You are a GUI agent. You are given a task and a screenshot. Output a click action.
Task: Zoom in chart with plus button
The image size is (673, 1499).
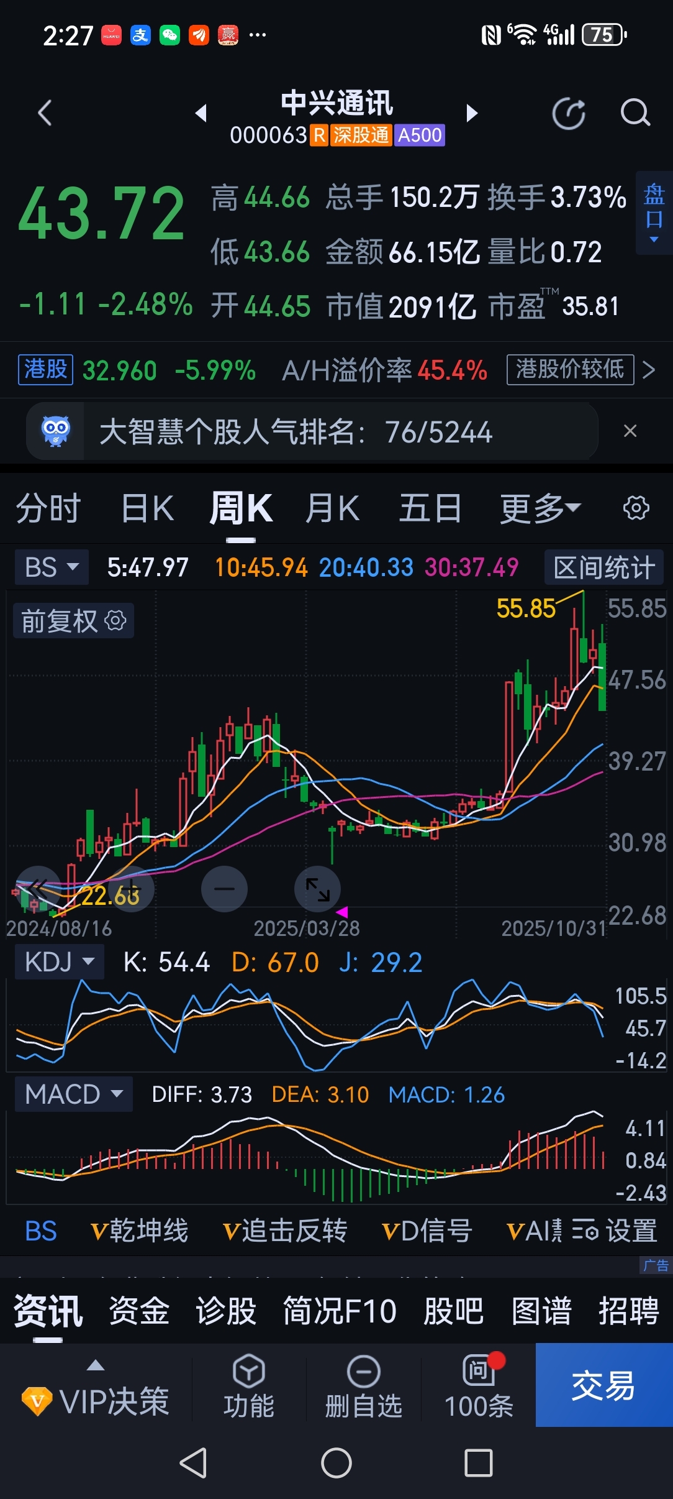(131, 889)
